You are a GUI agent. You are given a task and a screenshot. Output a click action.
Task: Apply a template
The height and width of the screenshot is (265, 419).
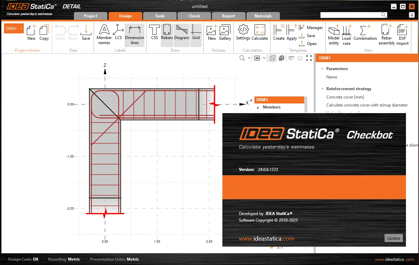292,33
